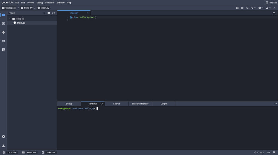Screen dimensions: 278x155
Task: Click the save all files icon
Action: [242, 8]
